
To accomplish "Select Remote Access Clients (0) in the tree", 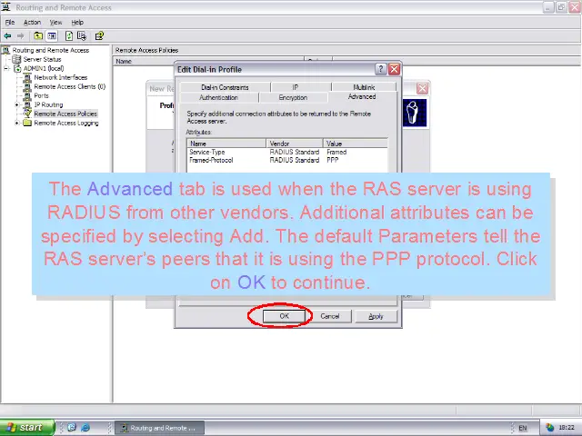I will coord(70,87).
